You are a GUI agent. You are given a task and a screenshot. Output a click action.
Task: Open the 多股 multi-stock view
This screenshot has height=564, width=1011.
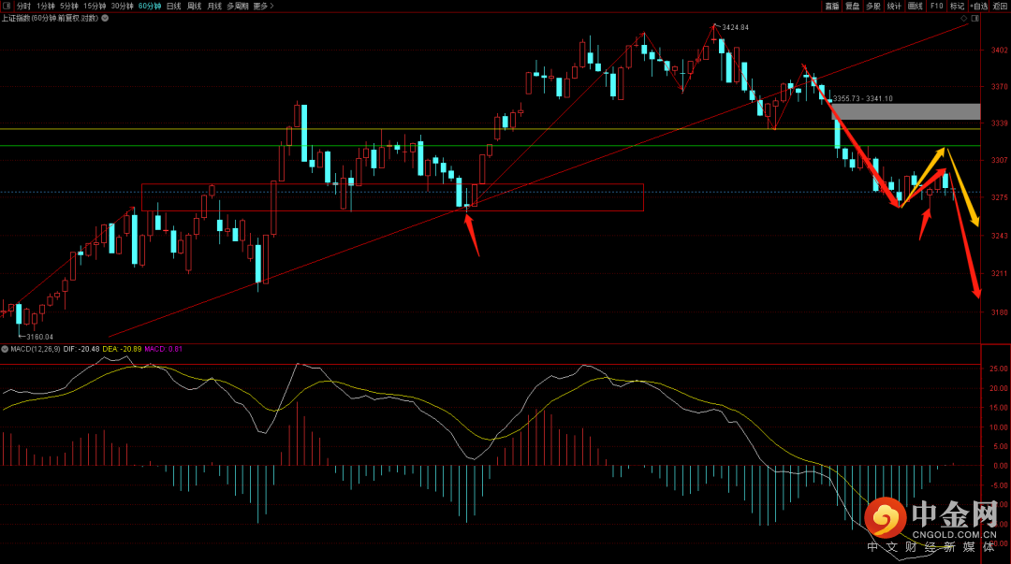(x=873, y=6)
